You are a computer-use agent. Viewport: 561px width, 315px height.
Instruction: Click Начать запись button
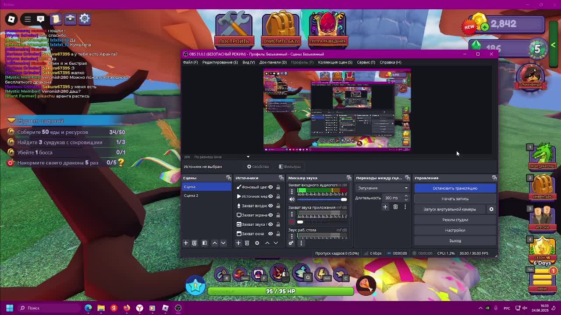[455, 199]
